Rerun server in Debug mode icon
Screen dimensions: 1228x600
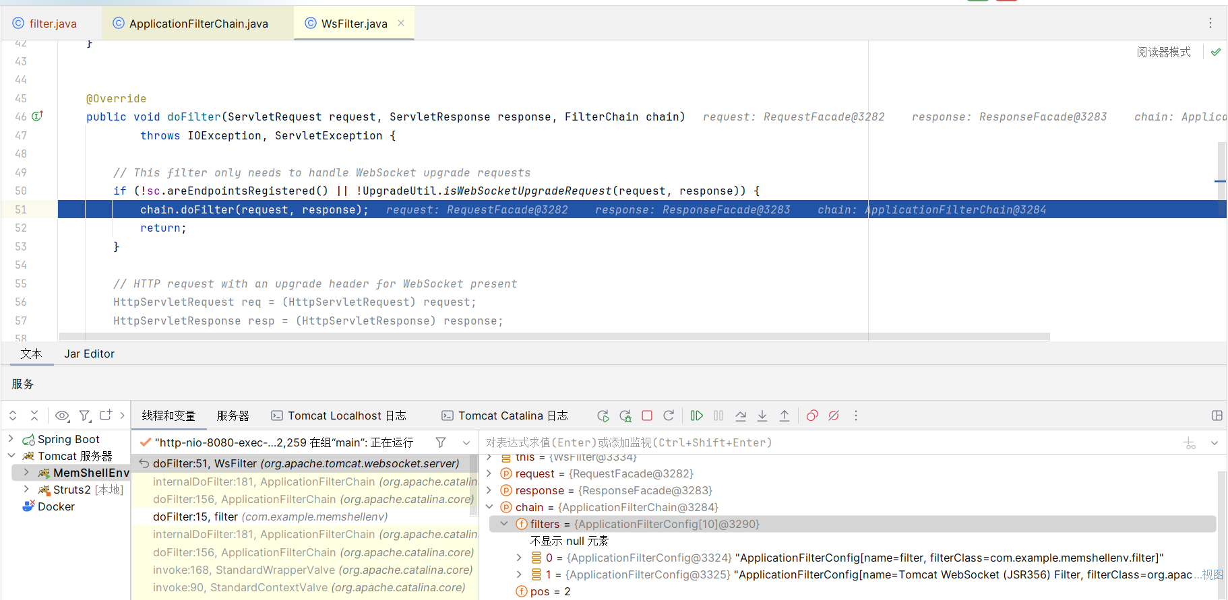coord(625,415)
